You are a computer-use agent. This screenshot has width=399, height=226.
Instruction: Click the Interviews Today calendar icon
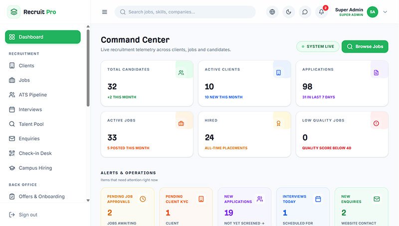[x=318, y=199]
